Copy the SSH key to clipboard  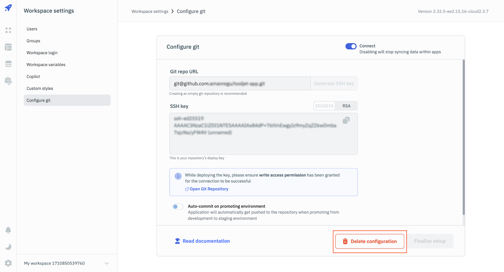pos(346,120)
